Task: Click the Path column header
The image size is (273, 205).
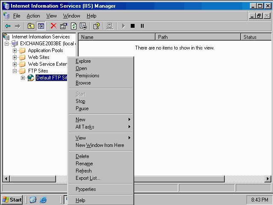Action: coord(197,37)
